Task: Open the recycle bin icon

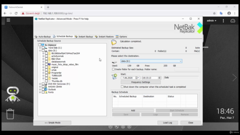Action: 10,114
